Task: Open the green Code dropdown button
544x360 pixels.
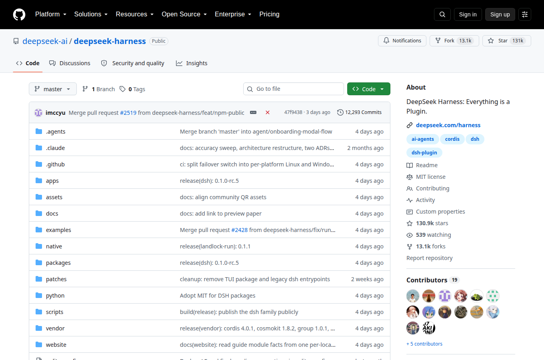Action: click(x=368, y=89)
